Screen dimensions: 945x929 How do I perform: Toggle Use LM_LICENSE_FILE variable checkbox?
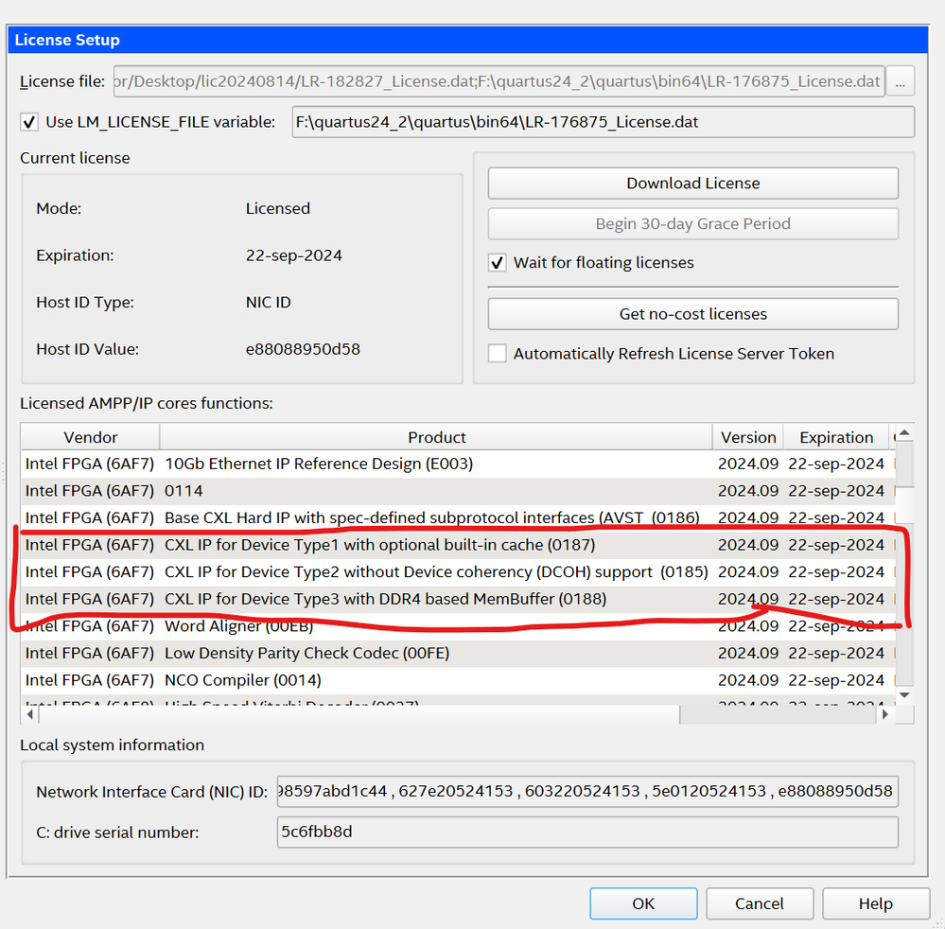(29, 122)
